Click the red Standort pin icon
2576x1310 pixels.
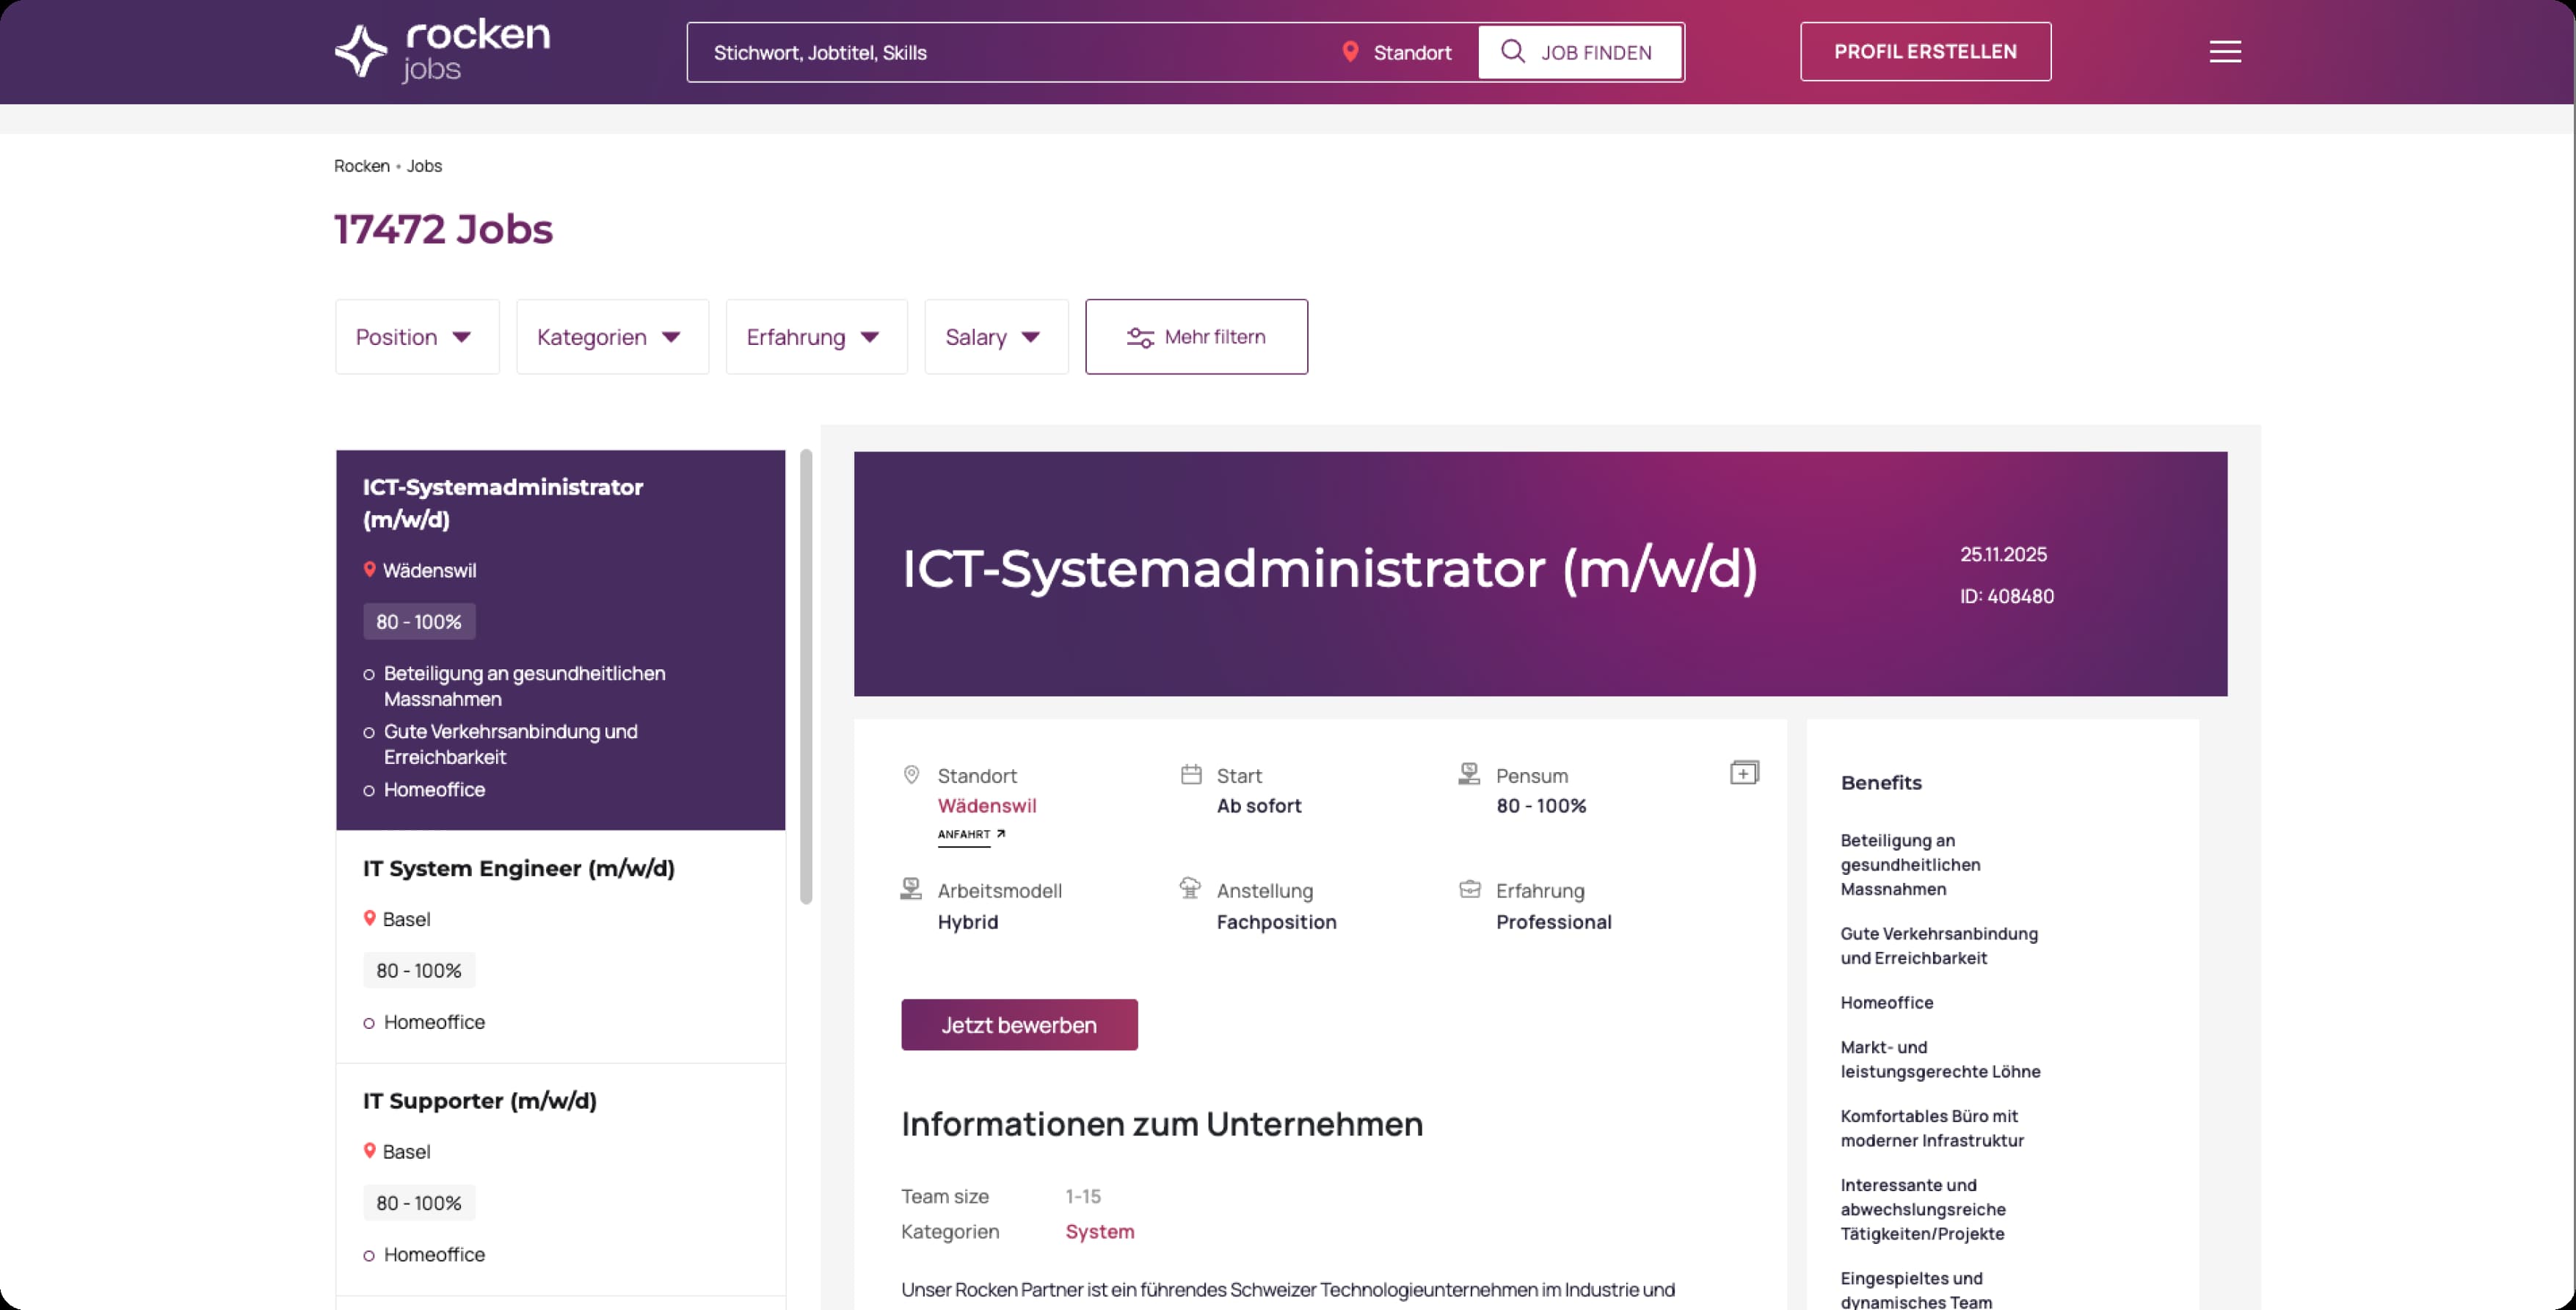point(1350,52)
